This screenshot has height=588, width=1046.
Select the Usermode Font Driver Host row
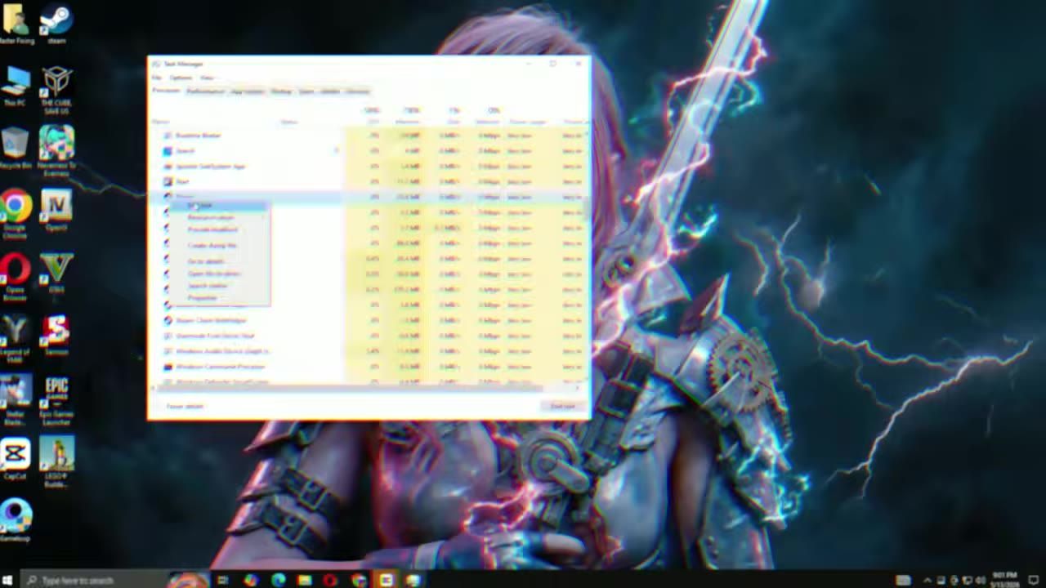click(x=368, y=336)
